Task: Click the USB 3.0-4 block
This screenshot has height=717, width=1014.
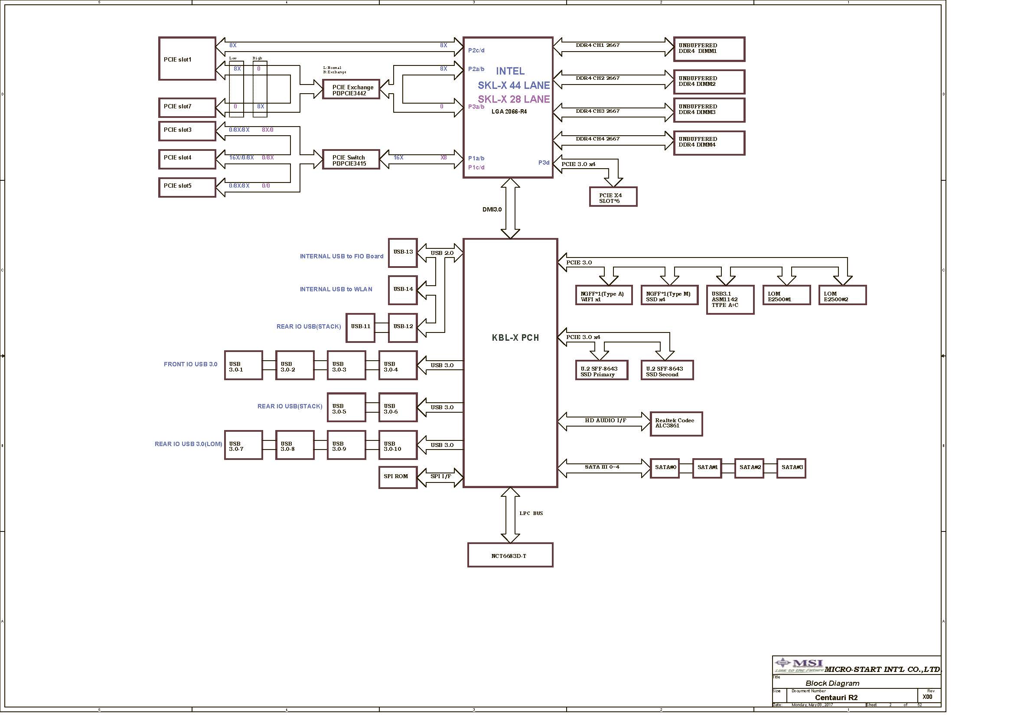Action: point(398,365)
